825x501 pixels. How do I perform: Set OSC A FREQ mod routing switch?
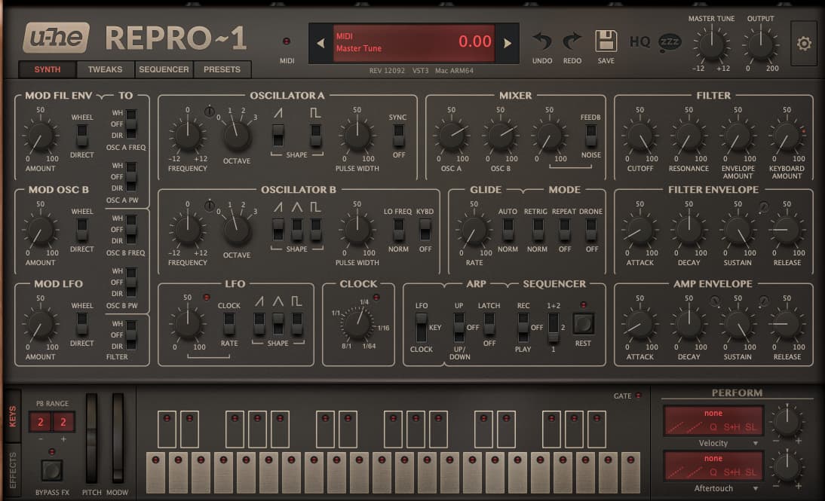[130, 124]
